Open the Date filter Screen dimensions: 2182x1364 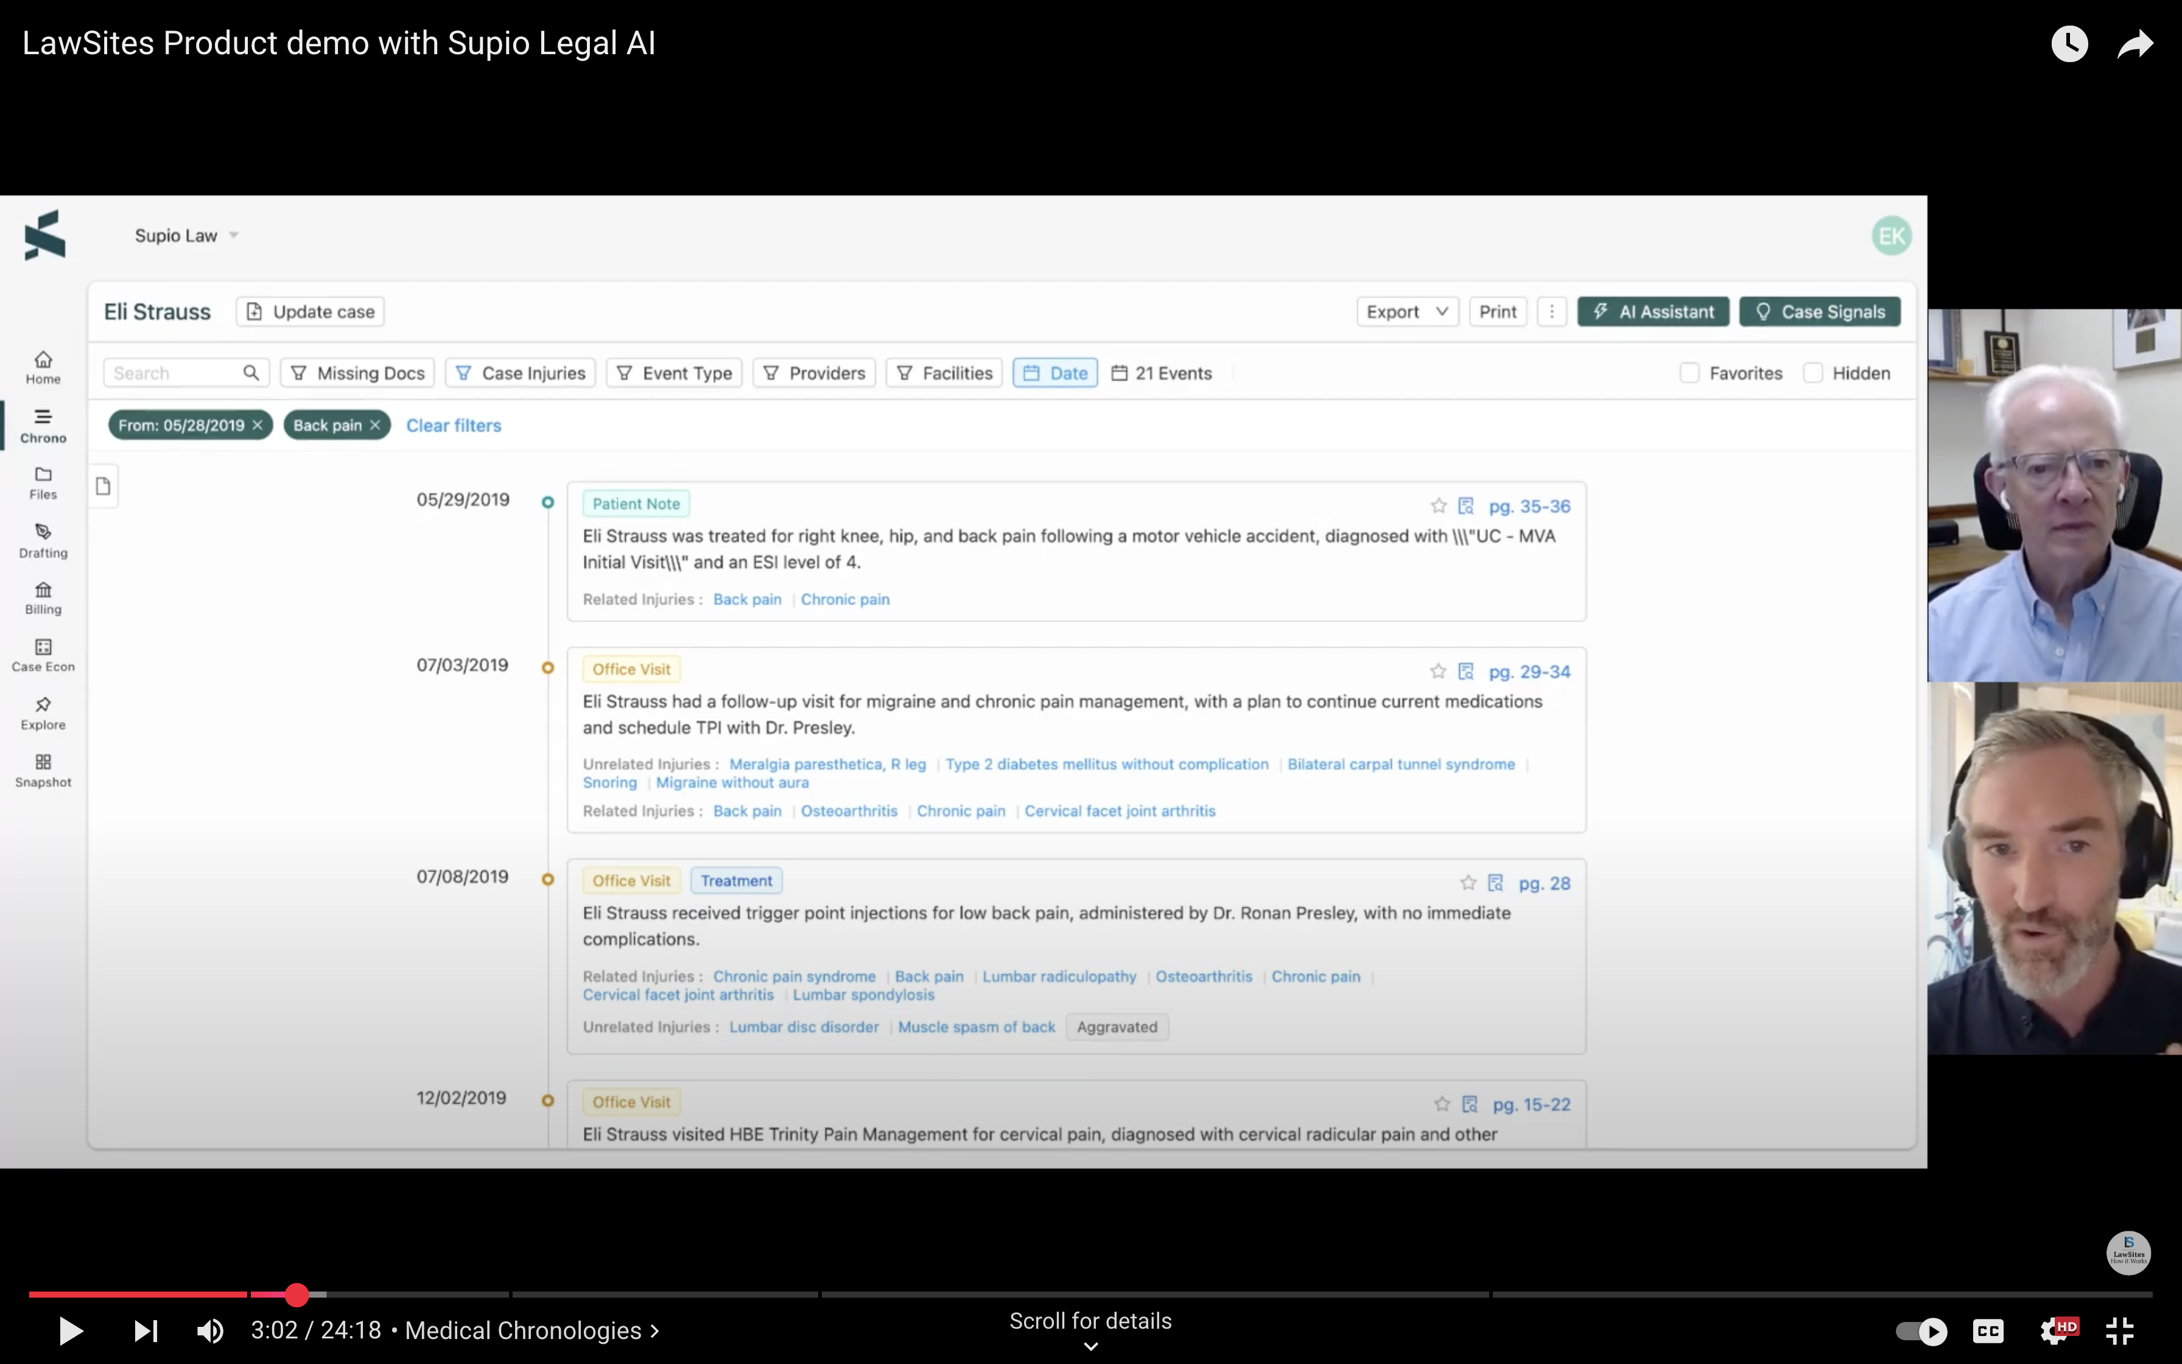[1055, 373]
